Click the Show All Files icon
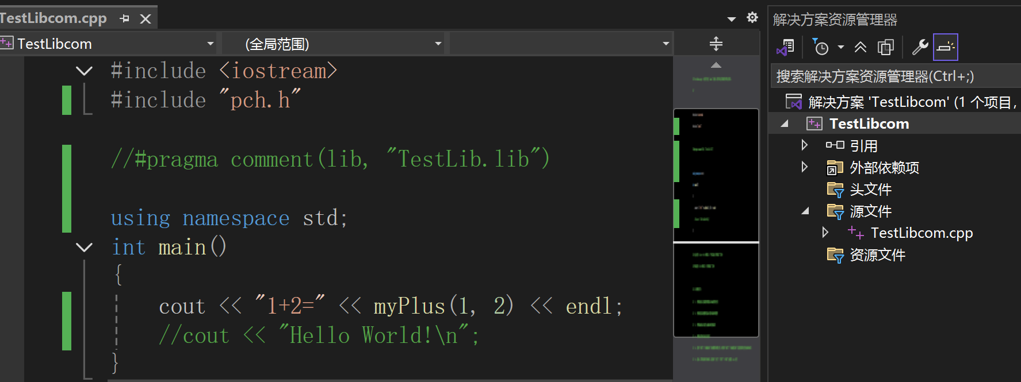 [885, 47]
